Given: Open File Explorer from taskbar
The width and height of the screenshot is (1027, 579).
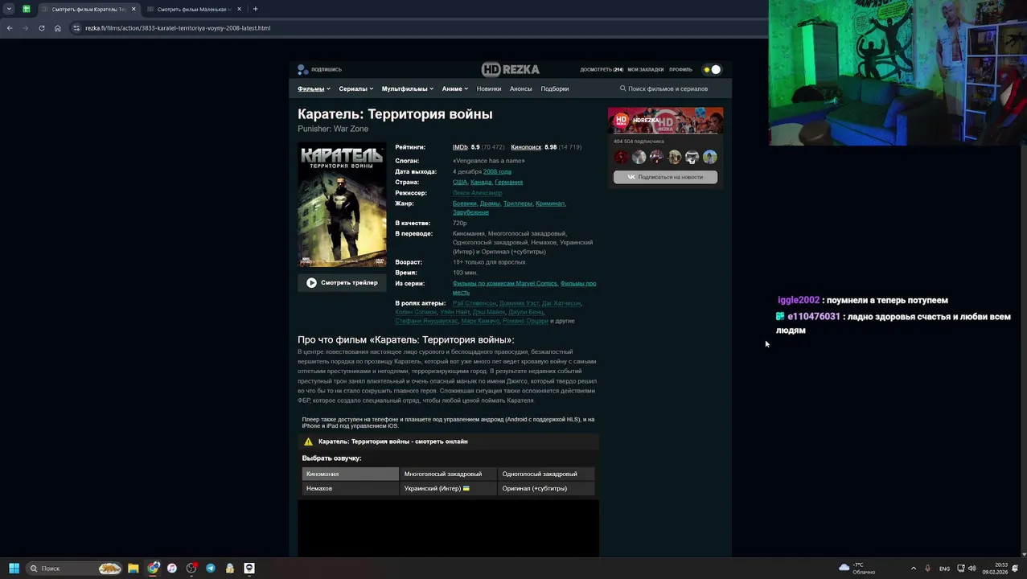Looking at the screenshot, I should (134, 569).
